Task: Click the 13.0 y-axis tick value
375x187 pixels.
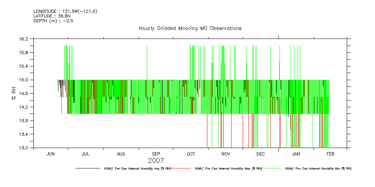Action: pyautogui.click(x=23, y=148)
